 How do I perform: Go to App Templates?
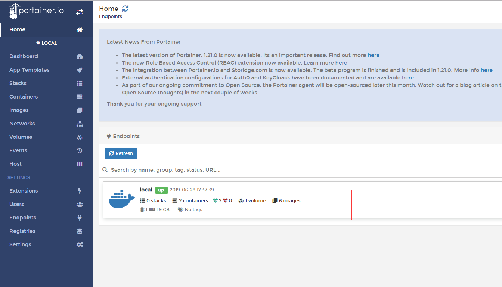[x=47, y=70]
